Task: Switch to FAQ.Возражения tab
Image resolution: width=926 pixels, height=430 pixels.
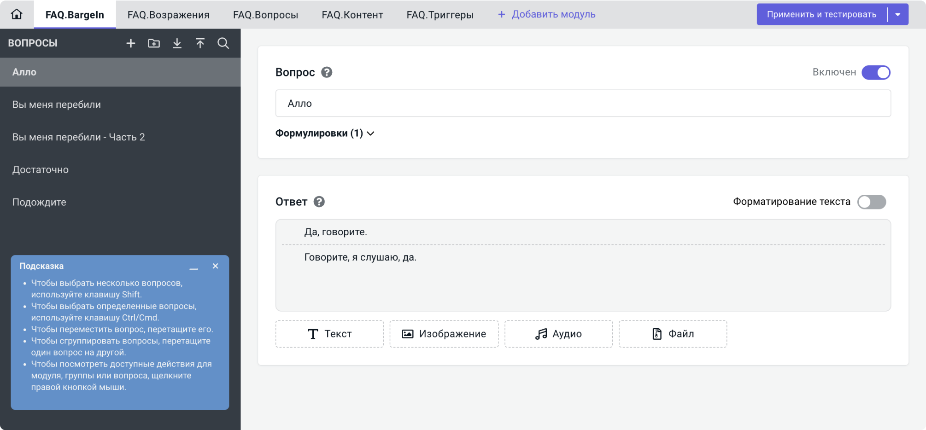Action: pos(169,15)
